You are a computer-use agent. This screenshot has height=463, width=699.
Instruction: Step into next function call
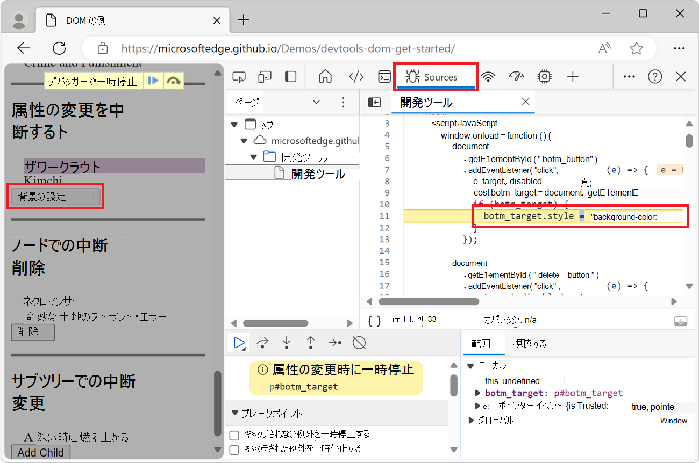(287, 342)
